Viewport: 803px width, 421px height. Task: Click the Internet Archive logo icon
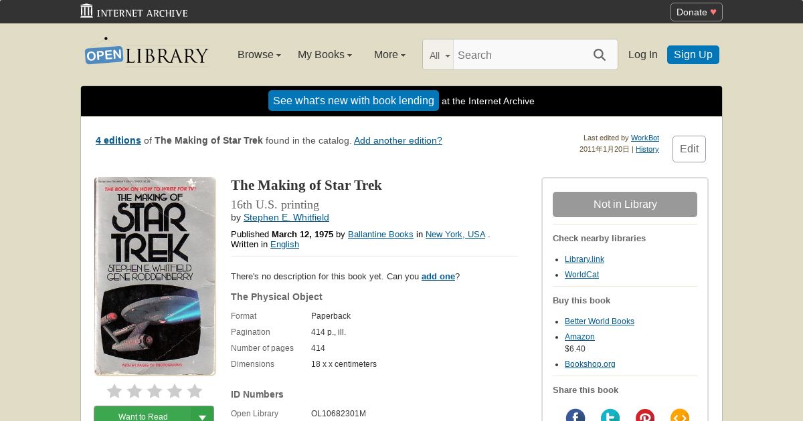tap(87, 11)
